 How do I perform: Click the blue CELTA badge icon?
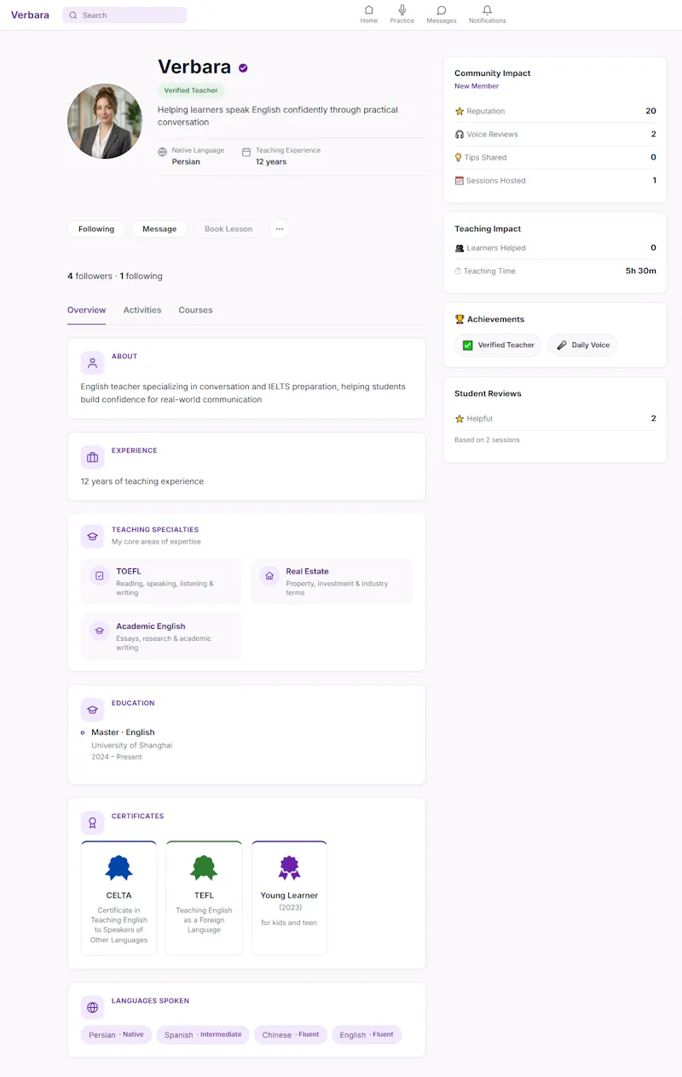[118, 868]
